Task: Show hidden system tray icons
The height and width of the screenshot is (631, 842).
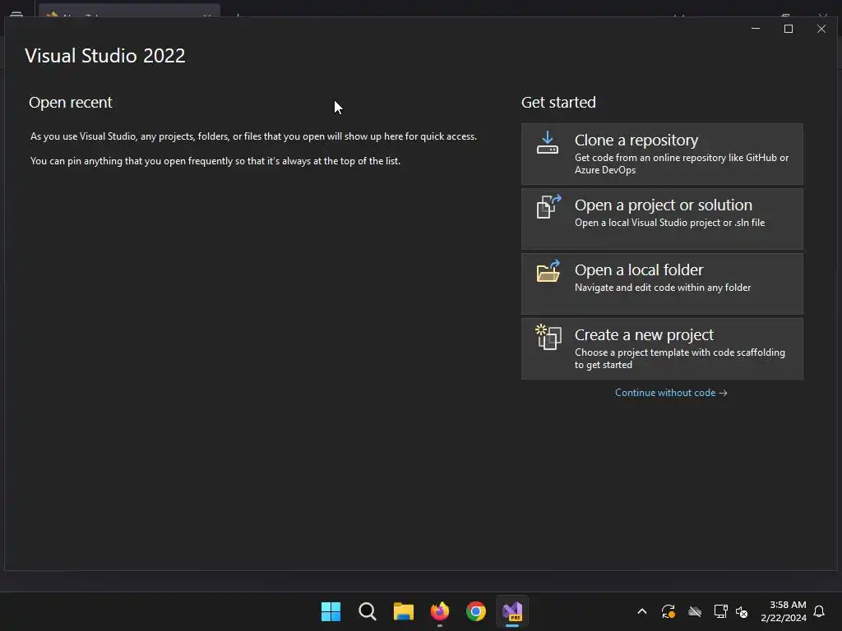Action: coord(641,611)
